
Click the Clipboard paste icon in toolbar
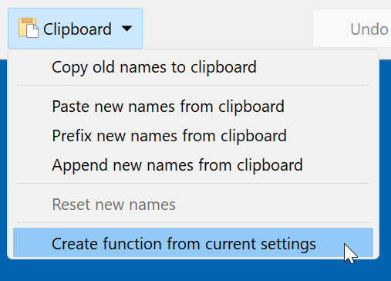(x=29, y=28)
